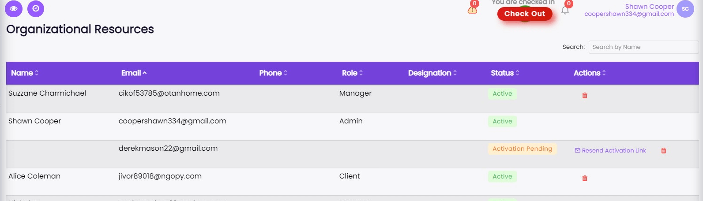Click the Resend Activation Link
The width and height of the screenshot is (703, 201).
coord(610,151)
